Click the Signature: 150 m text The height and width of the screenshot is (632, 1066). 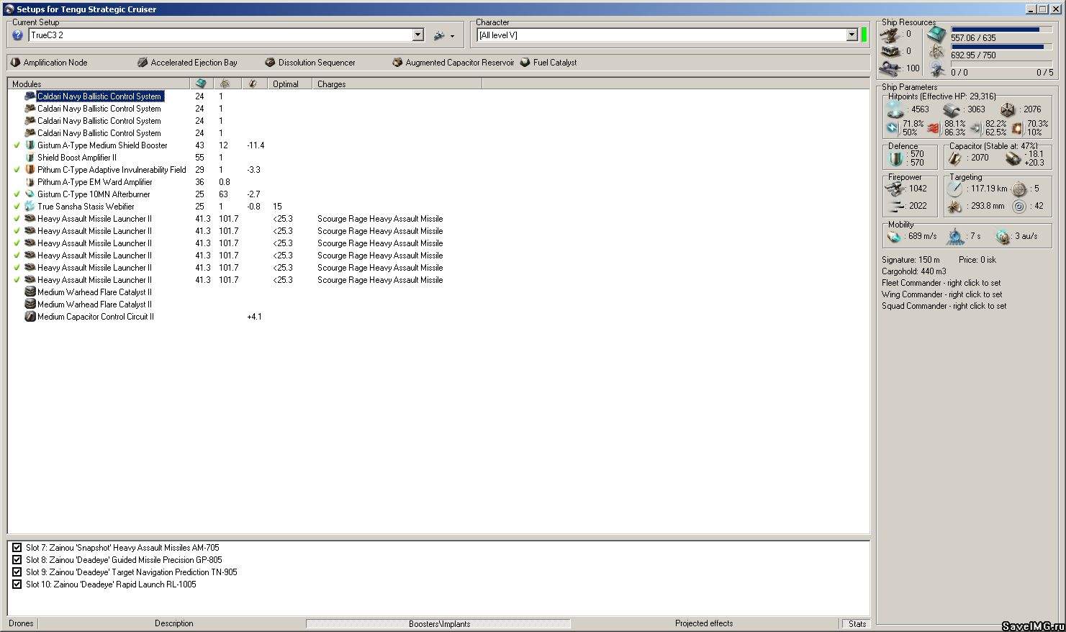pyautogui.click(x=911, y=260)
